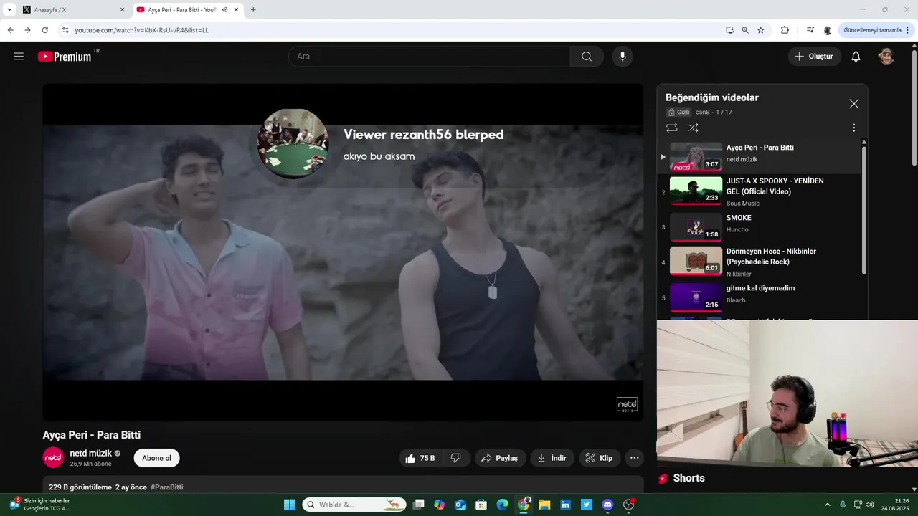Viewport: 918px width, 516px height.
Task: Open Outlook from taskbar
Action: [x=460, y=505]
